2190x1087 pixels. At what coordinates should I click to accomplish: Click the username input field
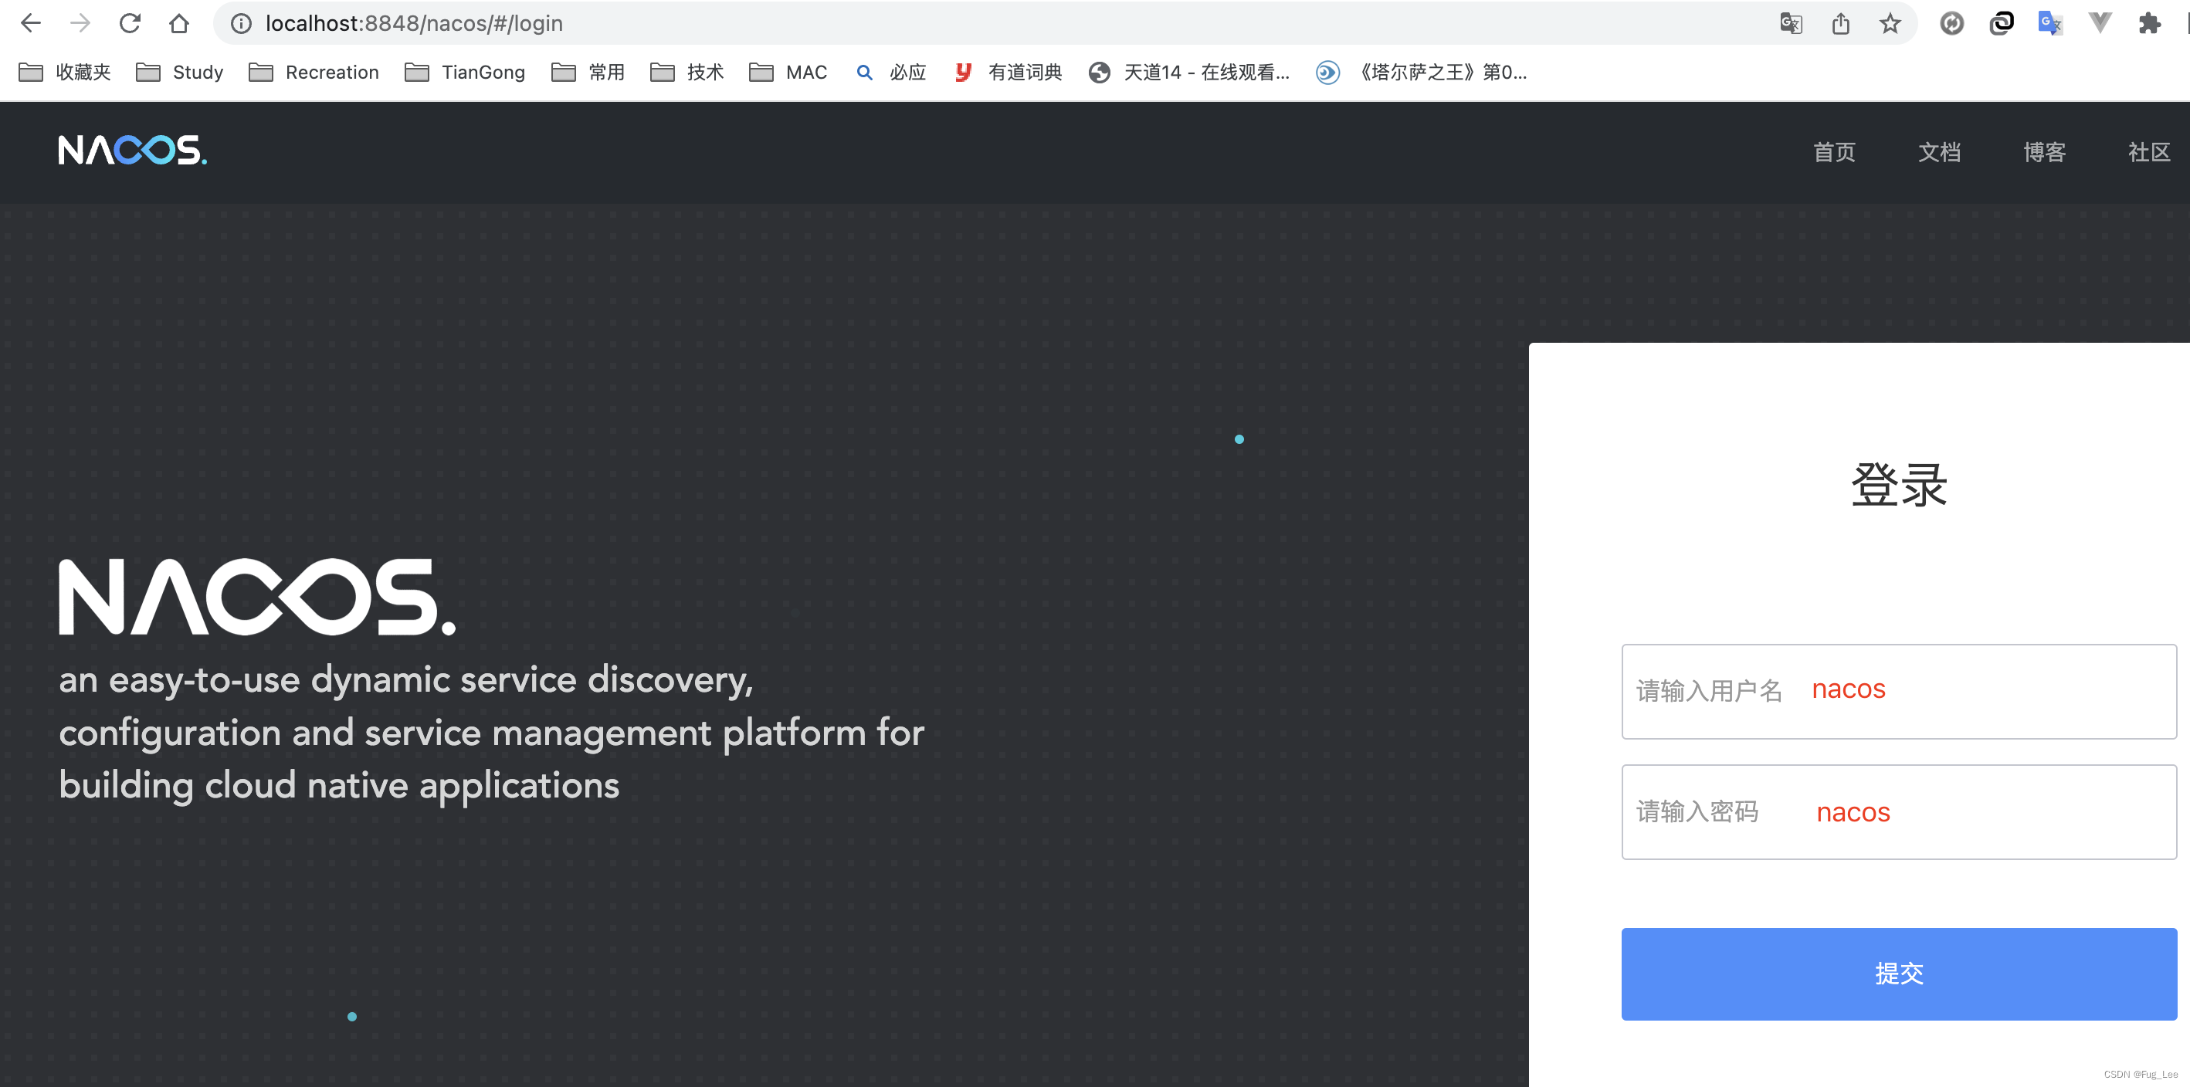[1897, 686]
